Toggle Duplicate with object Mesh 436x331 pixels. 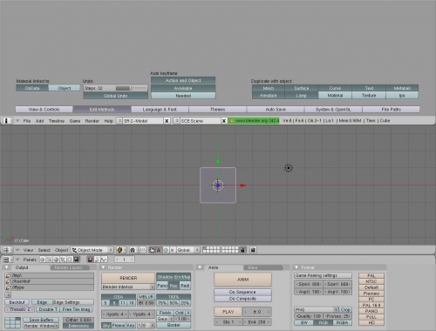pyautogui.click(x=269, y=88)
